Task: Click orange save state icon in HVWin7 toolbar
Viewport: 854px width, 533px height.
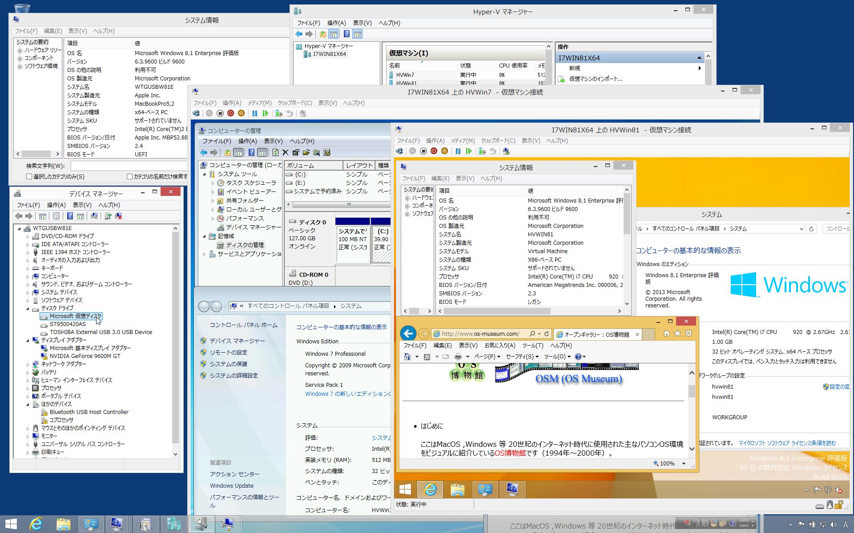Action: pyautogui.click(x=241, y=113)
